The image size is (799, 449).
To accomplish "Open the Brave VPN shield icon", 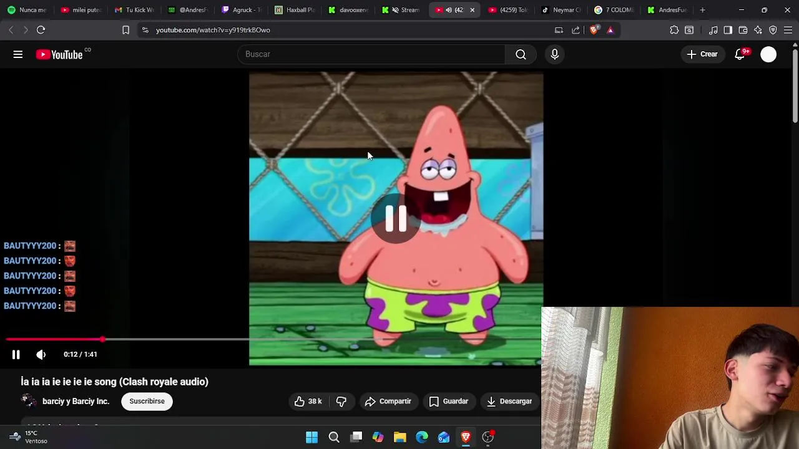I will [773, 30].
